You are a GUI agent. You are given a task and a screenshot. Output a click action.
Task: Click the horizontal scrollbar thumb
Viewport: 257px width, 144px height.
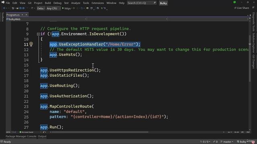pyautogui.click(x=100, y=132)
